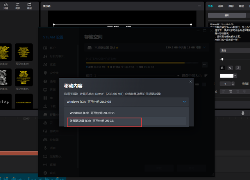
Task: Switch to the 动画 tab
Action: pyautogui.click(x=220, y=6)
